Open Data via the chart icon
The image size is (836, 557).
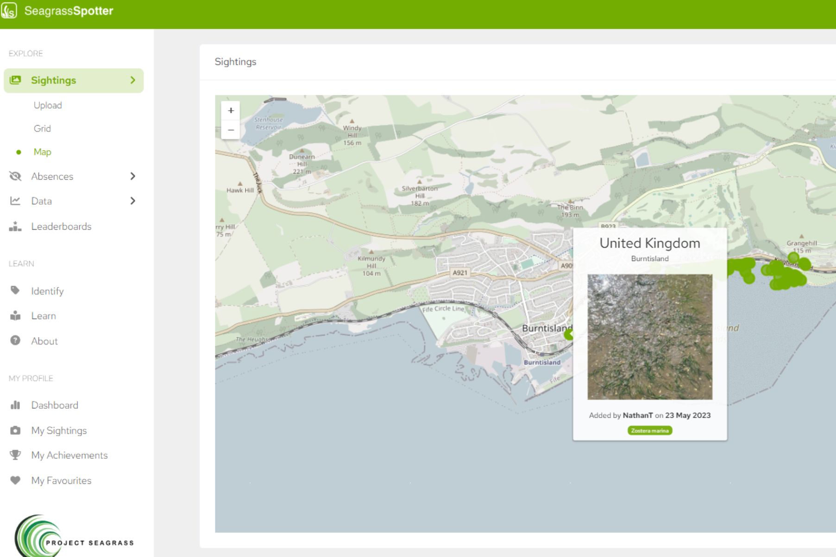[15, 201]
